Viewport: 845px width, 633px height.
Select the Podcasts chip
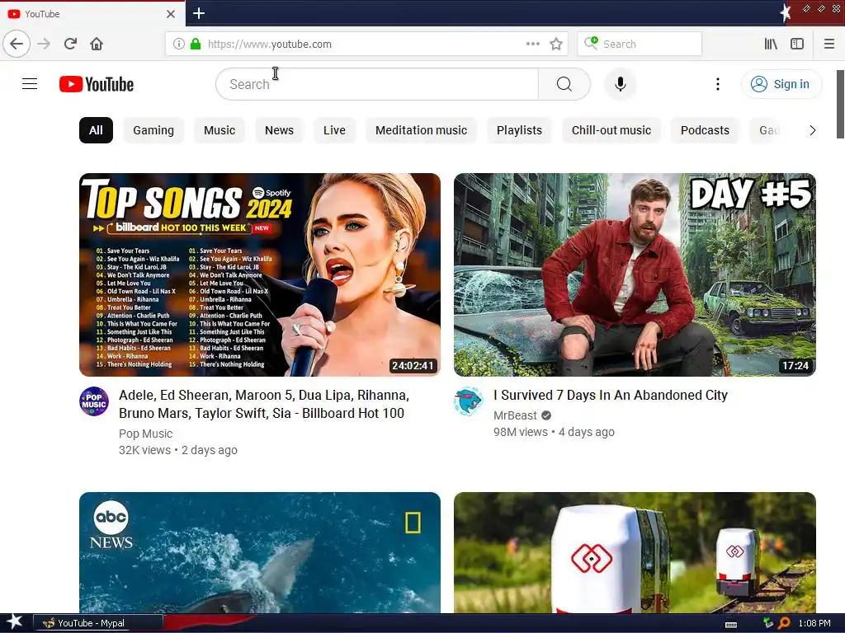(705, 130)
